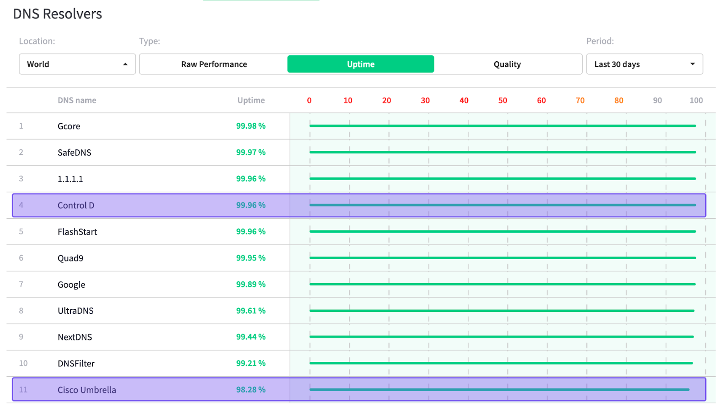This screenshot has height=410, width=721.
Task: Open the 1.1.1.1 resolver entry
Action: click(x=70, y=179)
